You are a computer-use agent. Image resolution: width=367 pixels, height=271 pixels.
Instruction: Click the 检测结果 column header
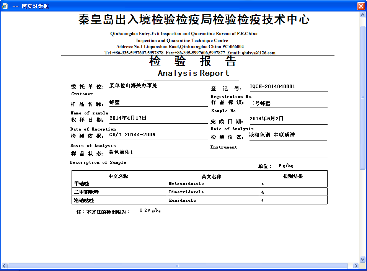click(293, 176)
